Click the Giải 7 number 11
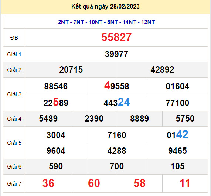The width and height of the screenshot is (211, 196). (x=185, y=183)
